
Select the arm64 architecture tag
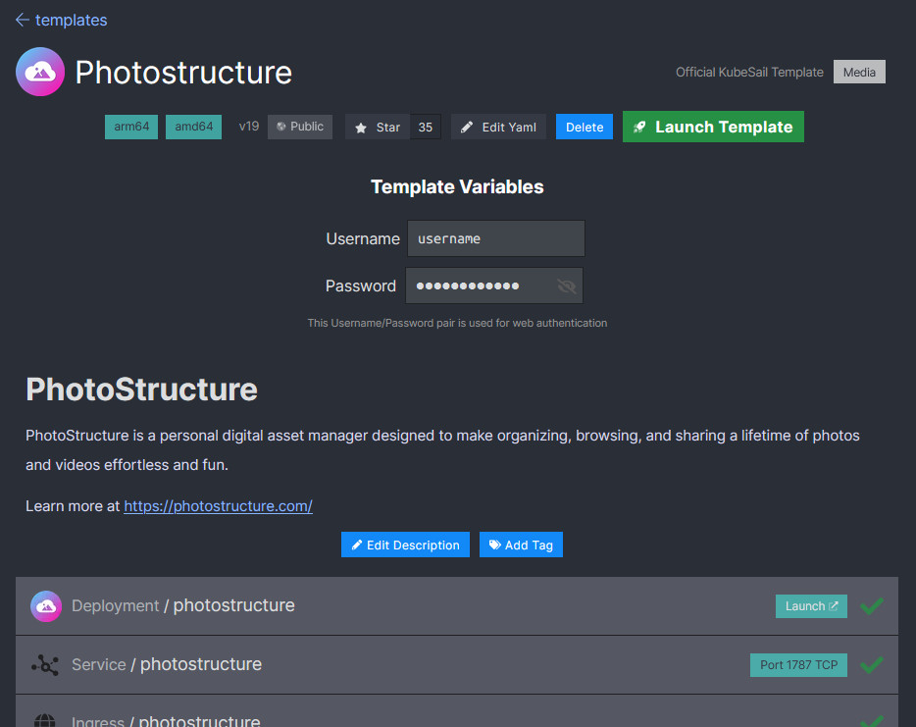coord(131,127)
